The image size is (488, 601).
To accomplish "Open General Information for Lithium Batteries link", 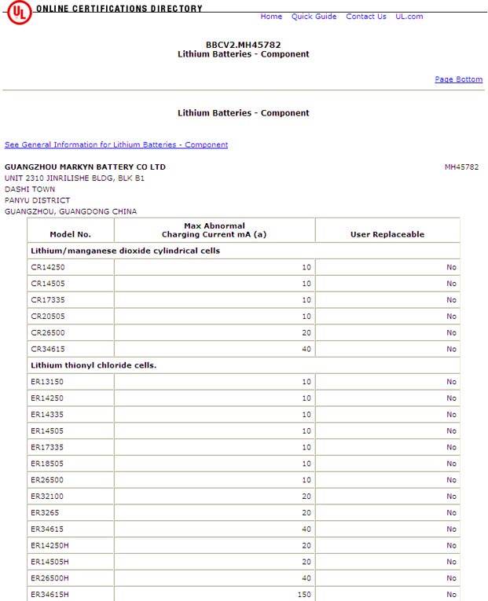I will click(116, 145).
